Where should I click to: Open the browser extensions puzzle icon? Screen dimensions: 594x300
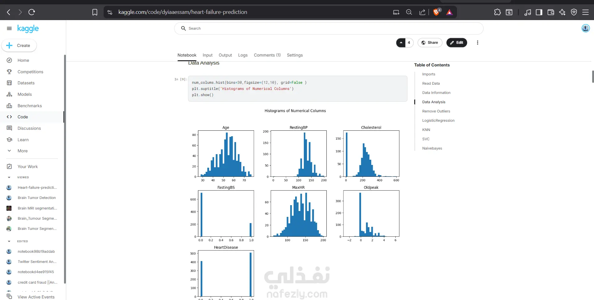pos(497,12)
